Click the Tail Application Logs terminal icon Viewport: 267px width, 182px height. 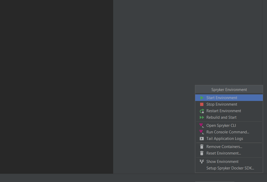[x=201, y=139]
